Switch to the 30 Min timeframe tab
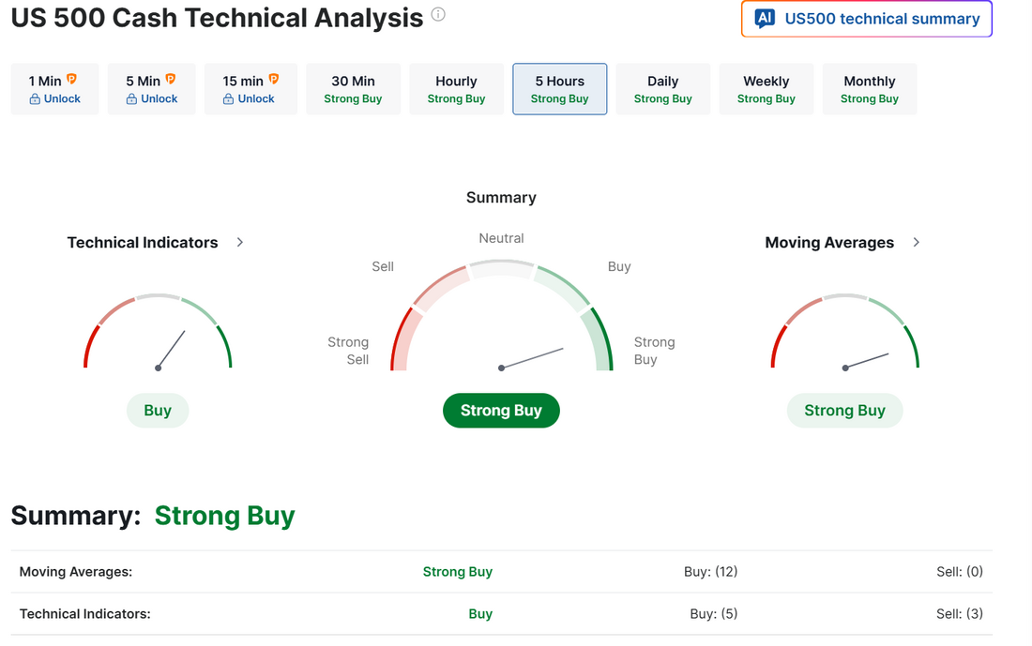 click(x=353, y=89)
